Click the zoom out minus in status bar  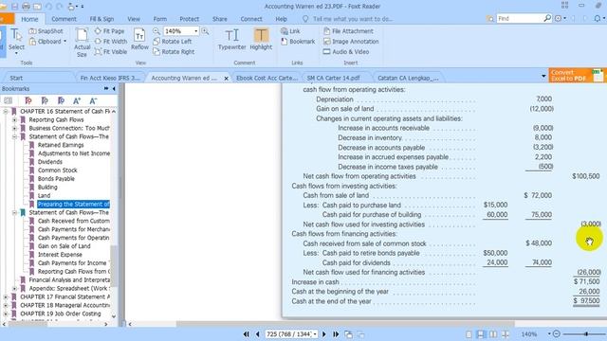pos(557,333)
